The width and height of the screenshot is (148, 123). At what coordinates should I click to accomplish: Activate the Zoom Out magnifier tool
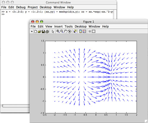pyautogui.click(x=62, y=31)
